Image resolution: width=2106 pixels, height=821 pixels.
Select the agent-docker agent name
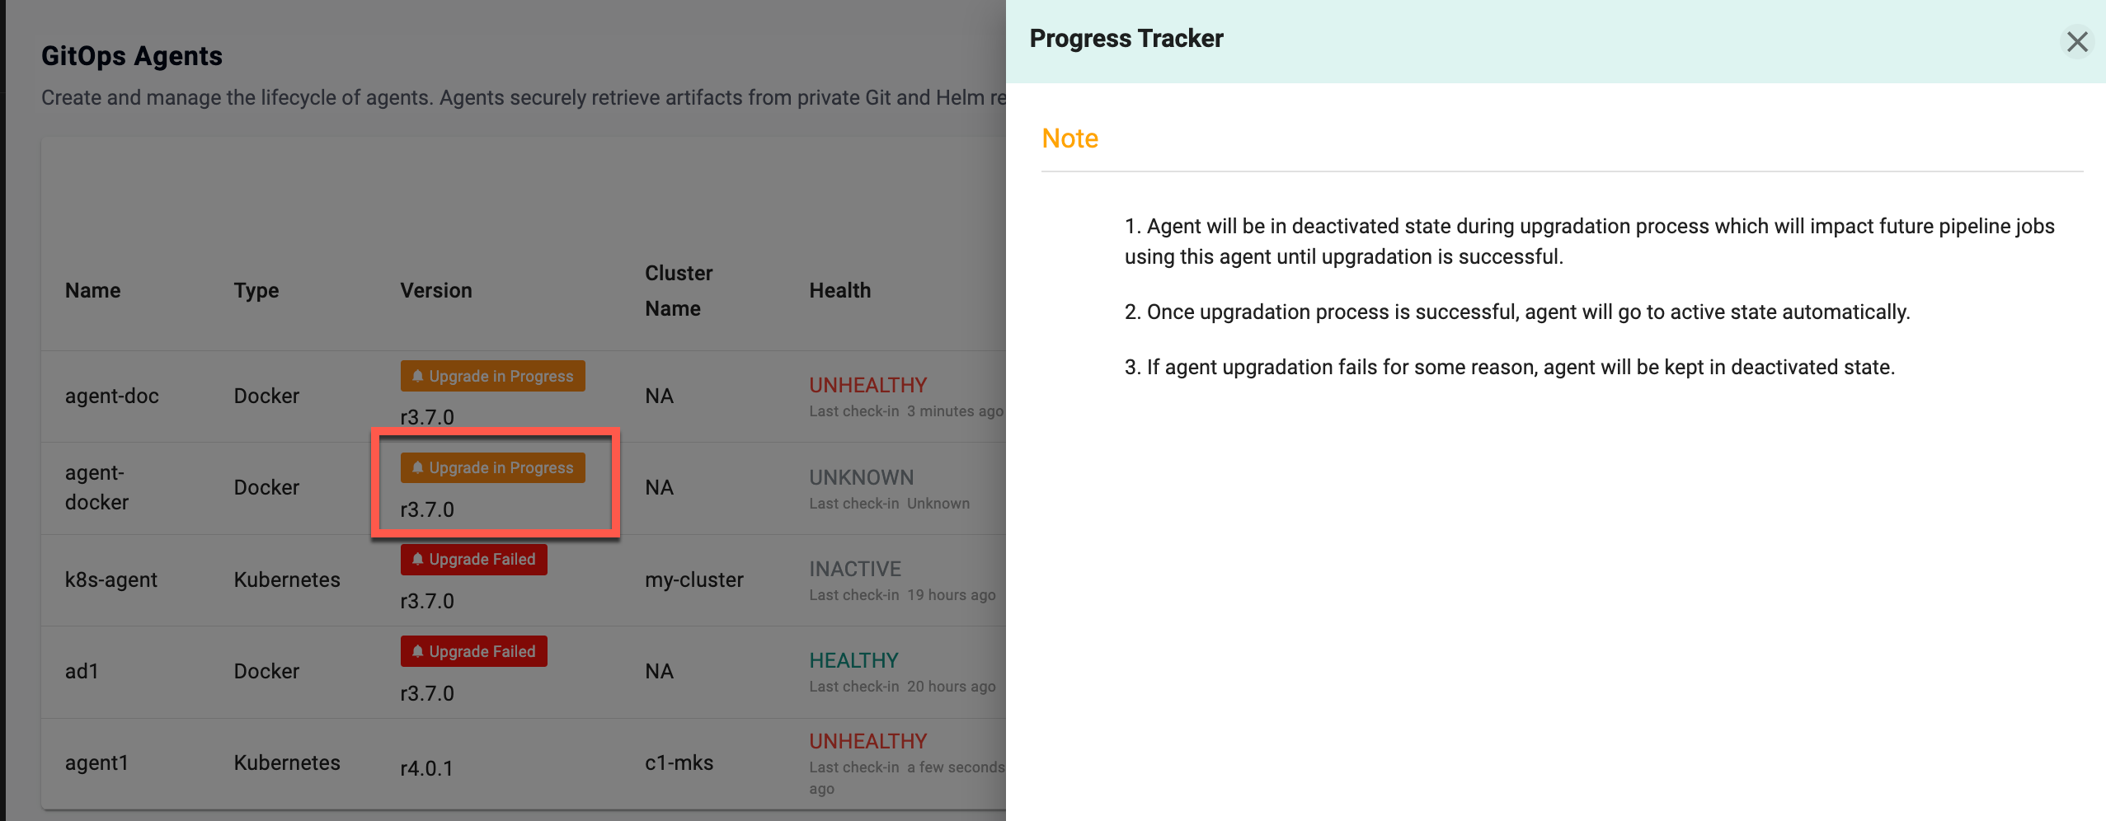pyautogui.click(x=96, y=487)
